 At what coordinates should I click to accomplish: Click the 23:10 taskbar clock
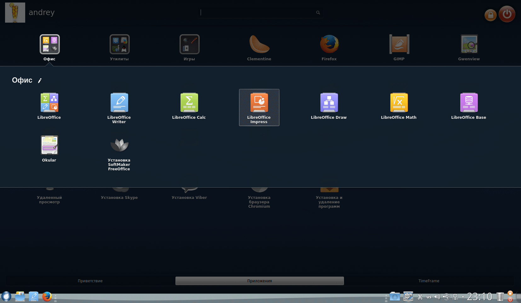pos(479,296)
